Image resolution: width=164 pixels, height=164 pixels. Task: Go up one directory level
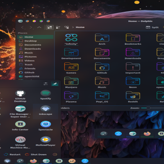tap(39, 27)
